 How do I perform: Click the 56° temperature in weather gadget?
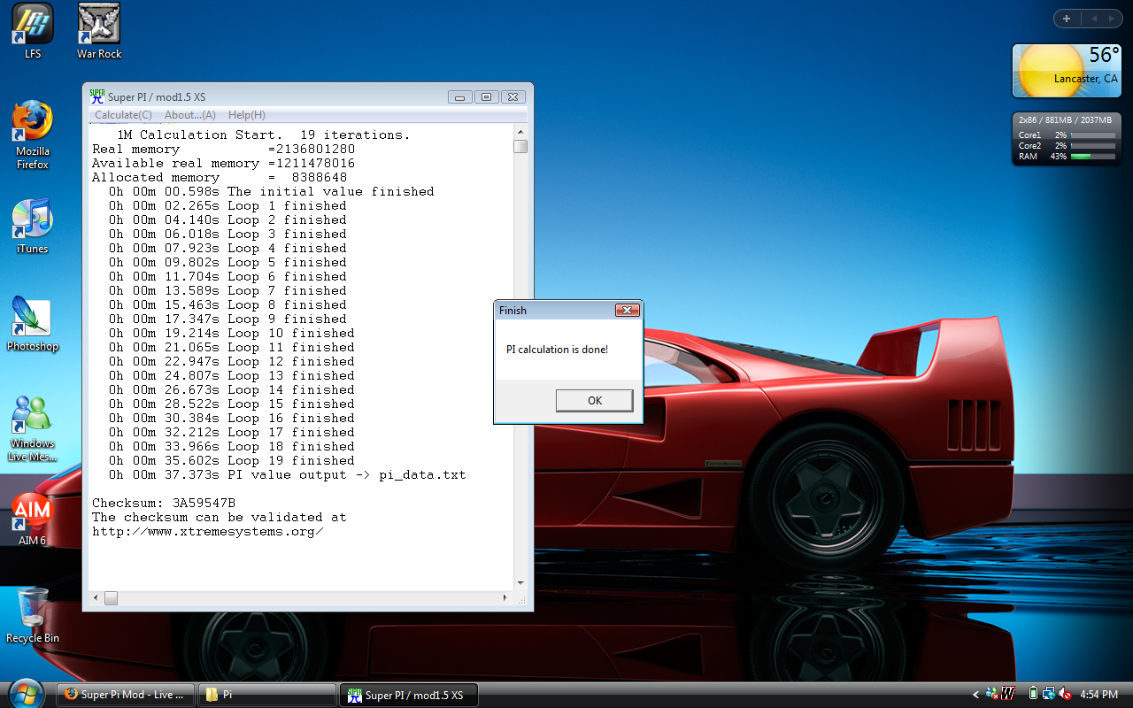pos(1105,55)
